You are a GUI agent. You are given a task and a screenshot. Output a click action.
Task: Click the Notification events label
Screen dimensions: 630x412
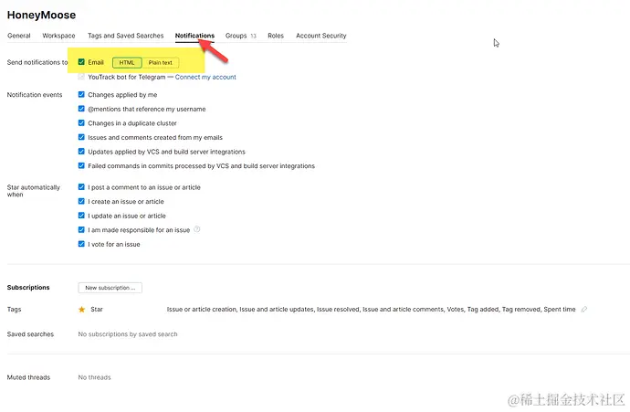[35, 95]
